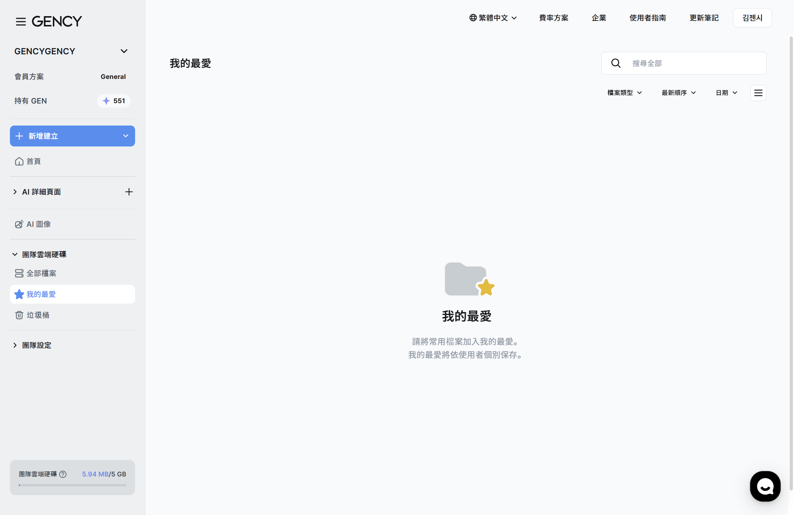Image resolution: width=794 pixels, height=515 pixels.
Task: Open the 檔案類型 filter dropdown
Action: pos(625,93)
